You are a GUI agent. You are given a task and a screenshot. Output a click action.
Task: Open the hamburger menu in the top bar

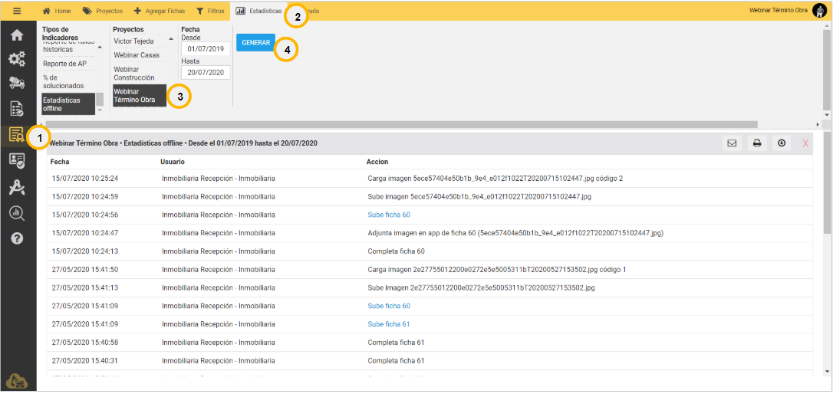pyautogui.click(x=17, y=11)
